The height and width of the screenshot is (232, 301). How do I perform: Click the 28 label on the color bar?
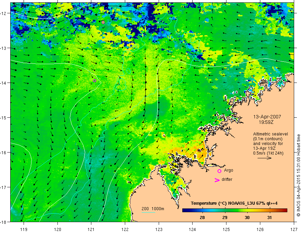(x=202, y=217)
